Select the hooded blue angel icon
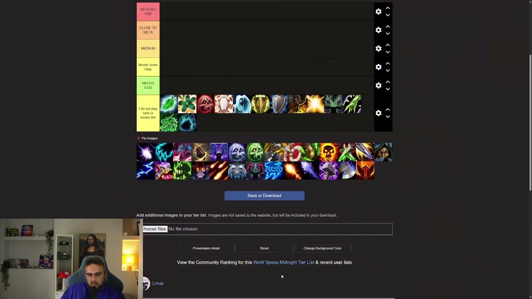The height and width of the screenshot is (299, 532). pos(242,104)
